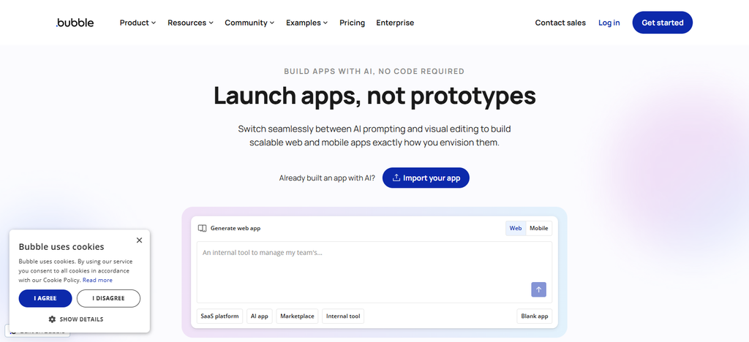Click the Get started button
749x342 pixels.
(x=663, y=23)
